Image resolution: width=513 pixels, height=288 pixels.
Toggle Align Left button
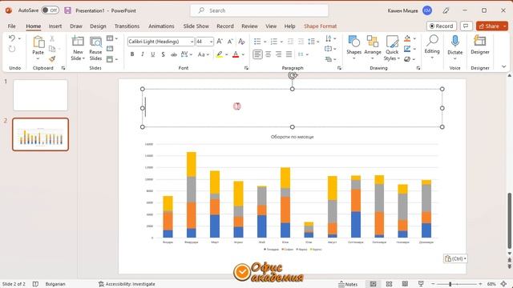click(257, 54)
